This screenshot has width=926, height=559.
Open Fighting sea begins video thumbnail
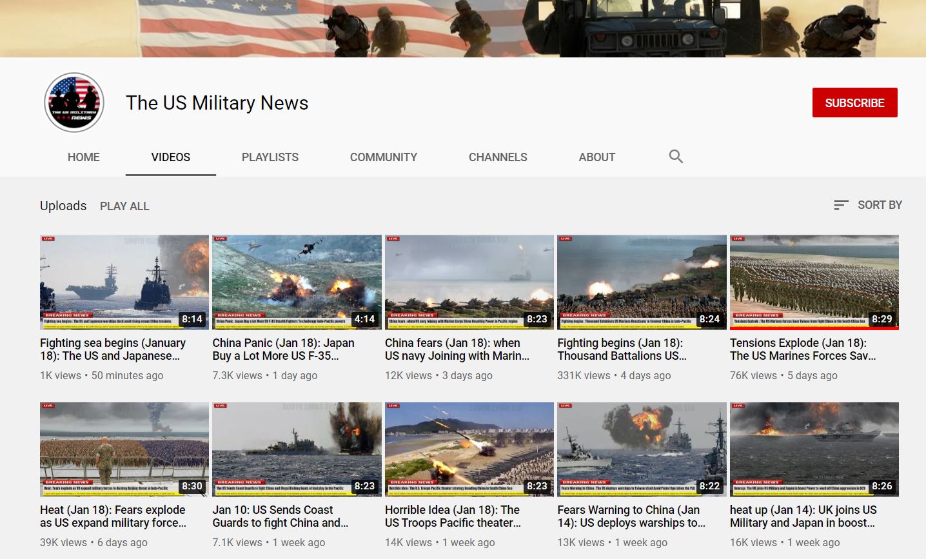tap(124, 282)
